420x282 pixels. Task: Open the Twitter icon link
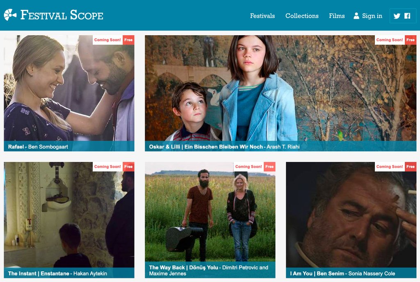click(397, 16)
